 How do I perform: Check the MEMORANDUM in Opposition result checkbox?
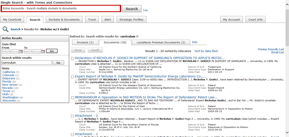pos(73,97)
